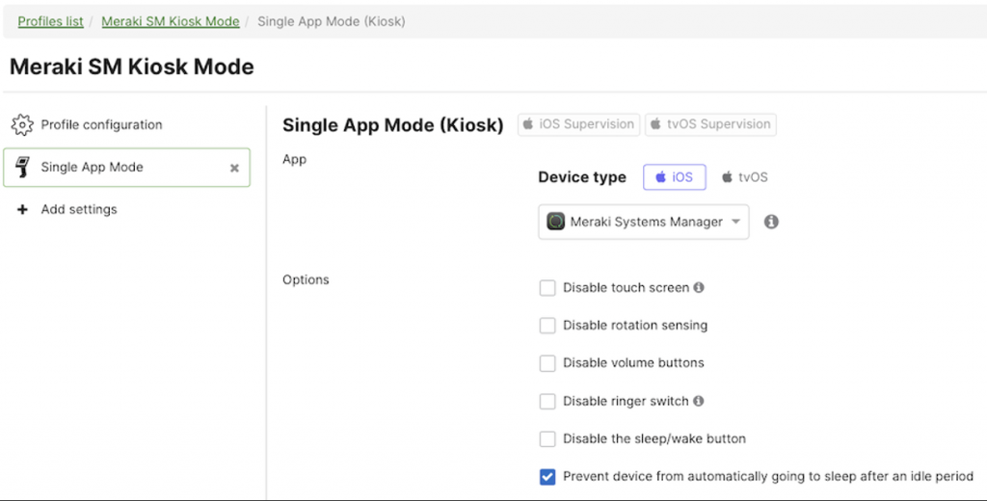Open the Meraki Systems Manager app dropdown
This screenshot has width=987, height=501.
[643, 222]
